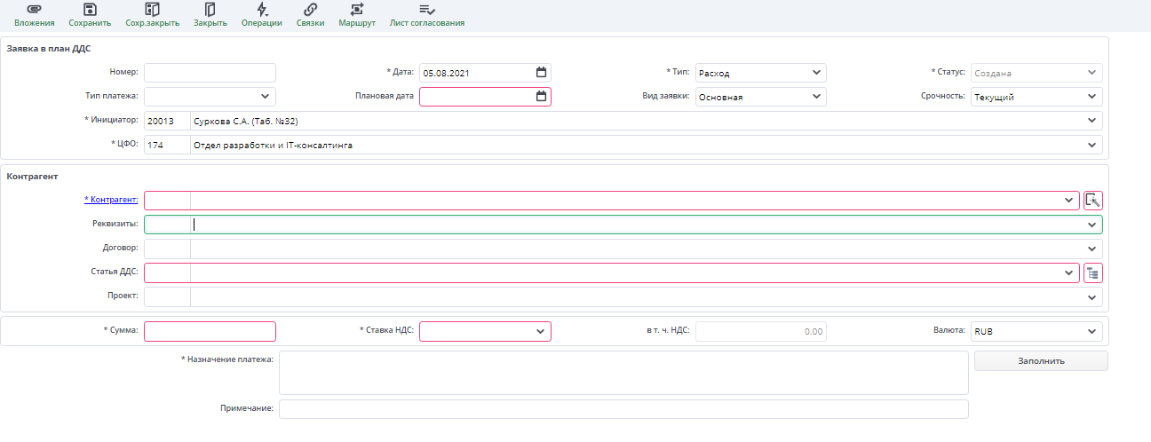
Task: Click the Сохранить save icon
Action: [x=89, y=10]
